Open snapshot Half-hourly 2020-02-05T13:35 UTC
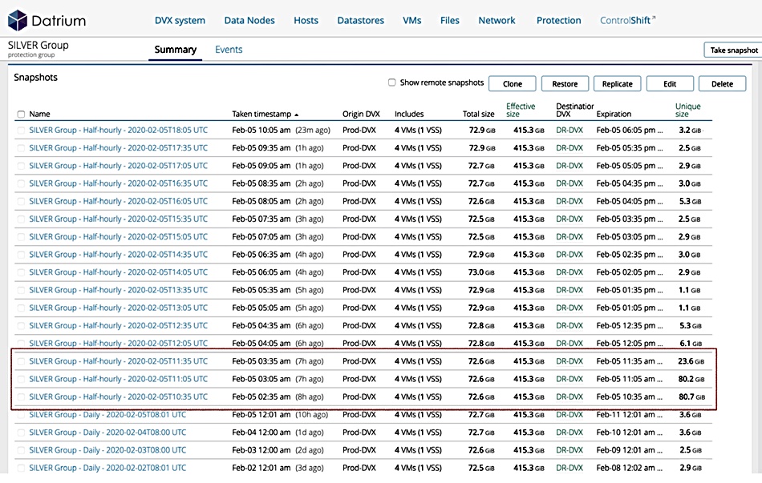This screenshot has width=762, height=483. pos(118,290)
